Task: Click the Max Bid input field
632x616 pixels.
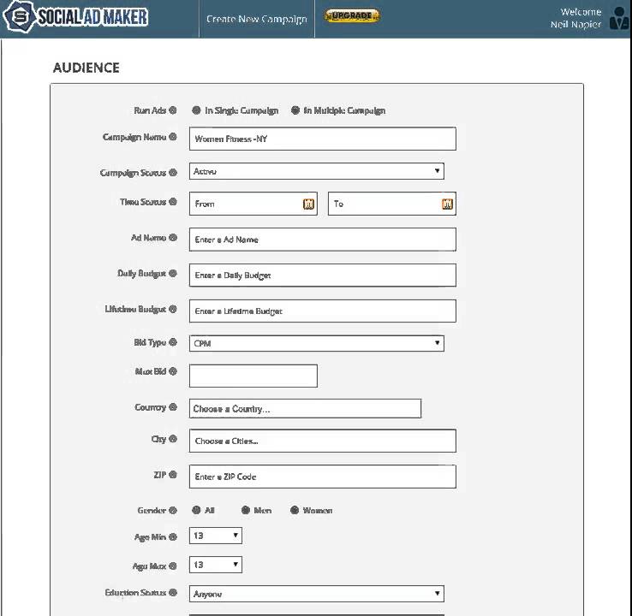Action: 253,376
